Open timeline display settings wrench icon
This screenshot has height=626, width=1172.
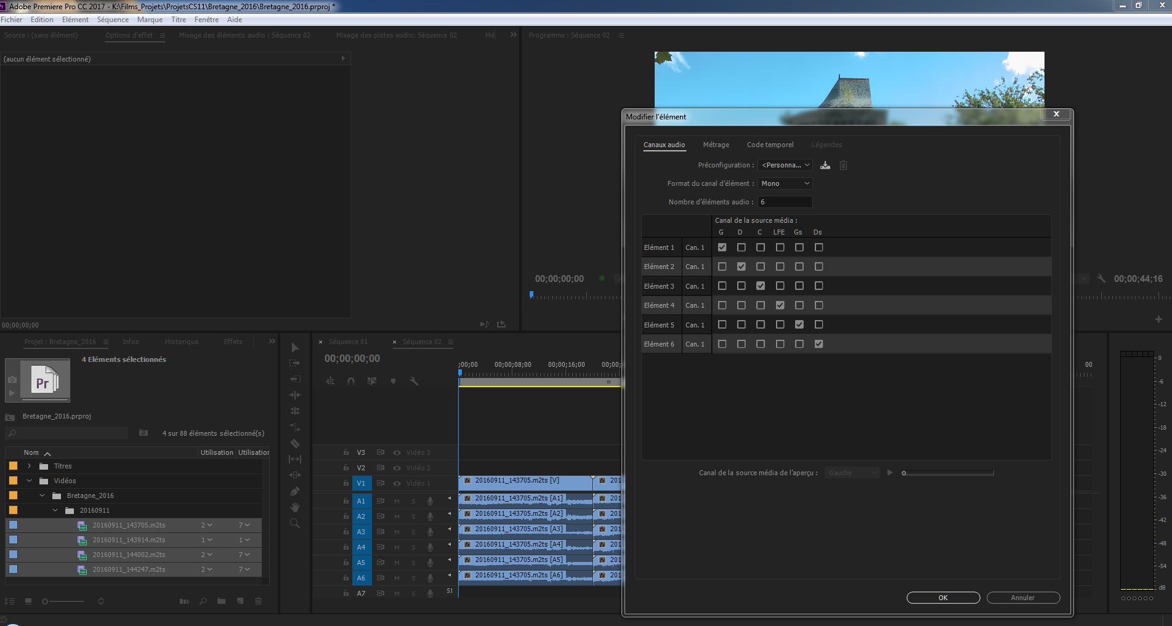[x=414, y=381]
